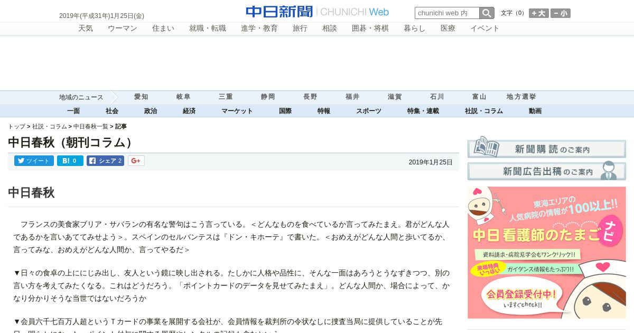Go to the 政治 section
This screenshot has width=634, height=333.
click(x=151, y=111)
